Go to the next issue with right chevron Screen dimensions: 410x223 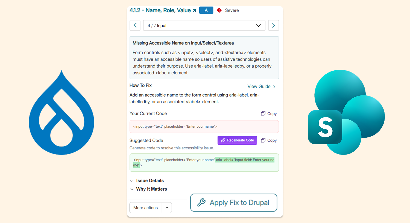(x=273, y=25)
